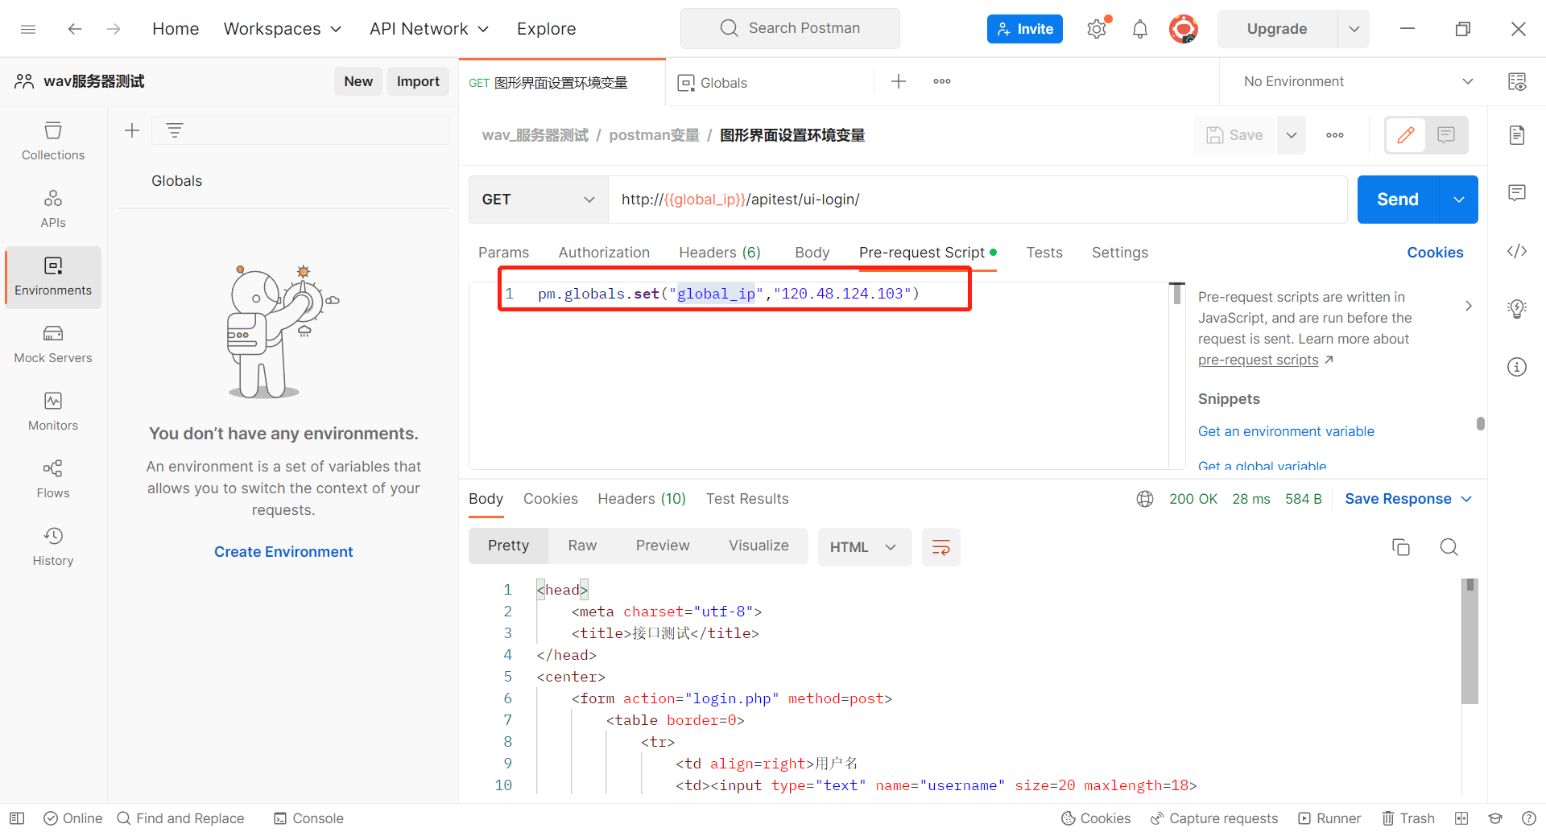This screenshot has height=832, width=1546.
Task: Open request info icon
Action: pos(1517,367)
